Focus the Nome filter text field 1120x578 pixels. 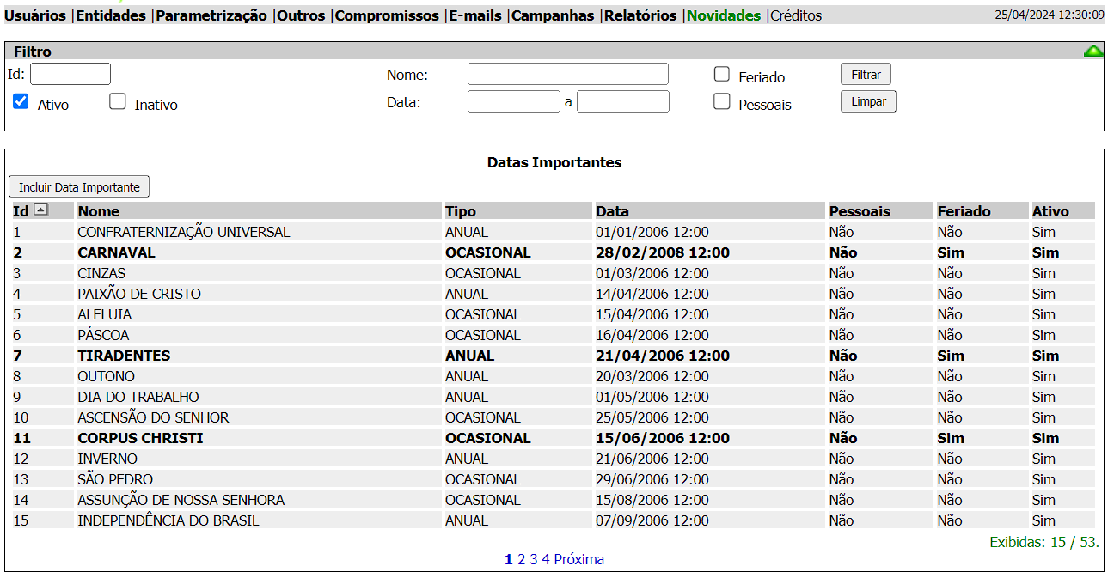(567, 75)
